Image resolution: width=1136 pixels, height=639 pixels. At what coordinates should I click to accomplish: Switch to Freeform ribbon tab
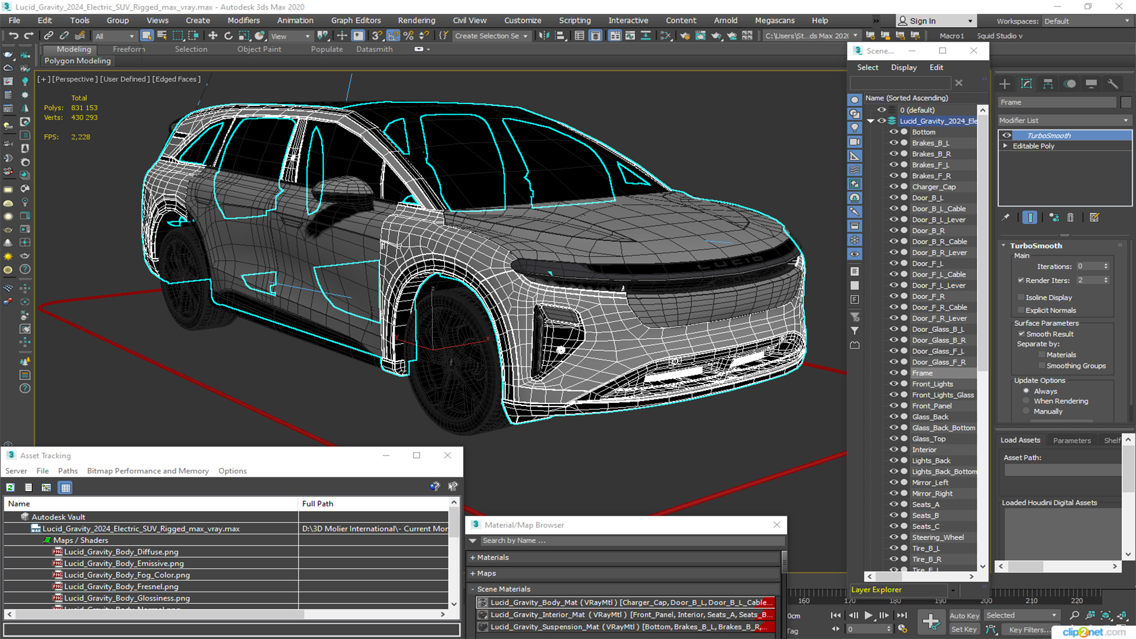(128, 49)
